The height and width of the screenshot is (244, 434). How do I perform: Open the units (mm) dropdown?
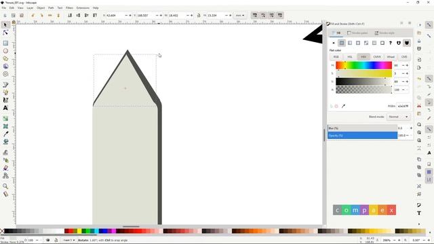(239, 16)
